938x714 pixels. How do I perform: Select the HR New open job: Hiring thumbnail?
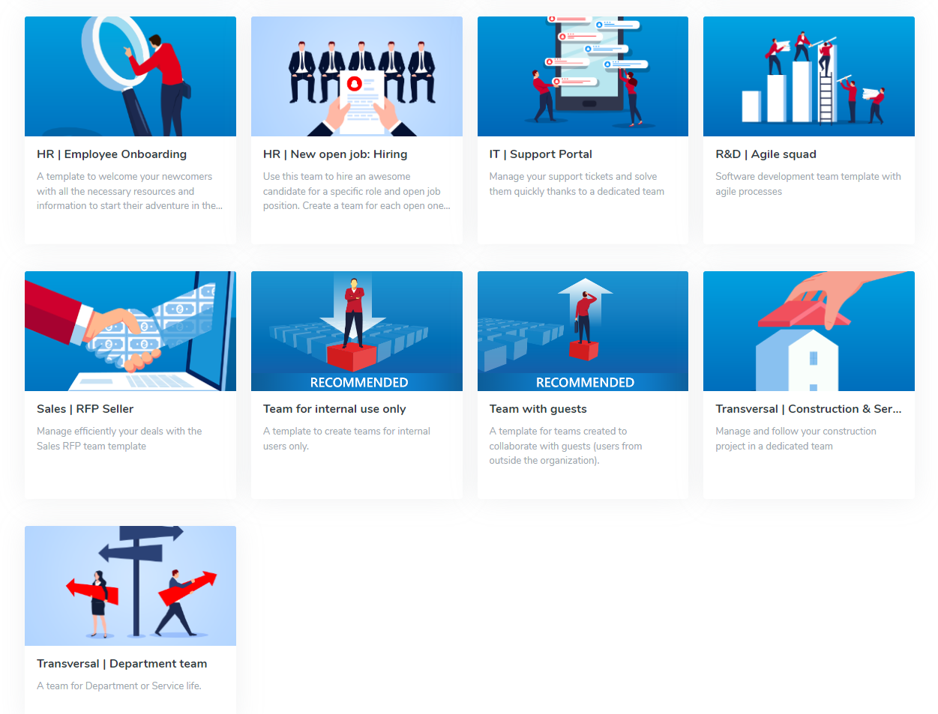[357, 76]
